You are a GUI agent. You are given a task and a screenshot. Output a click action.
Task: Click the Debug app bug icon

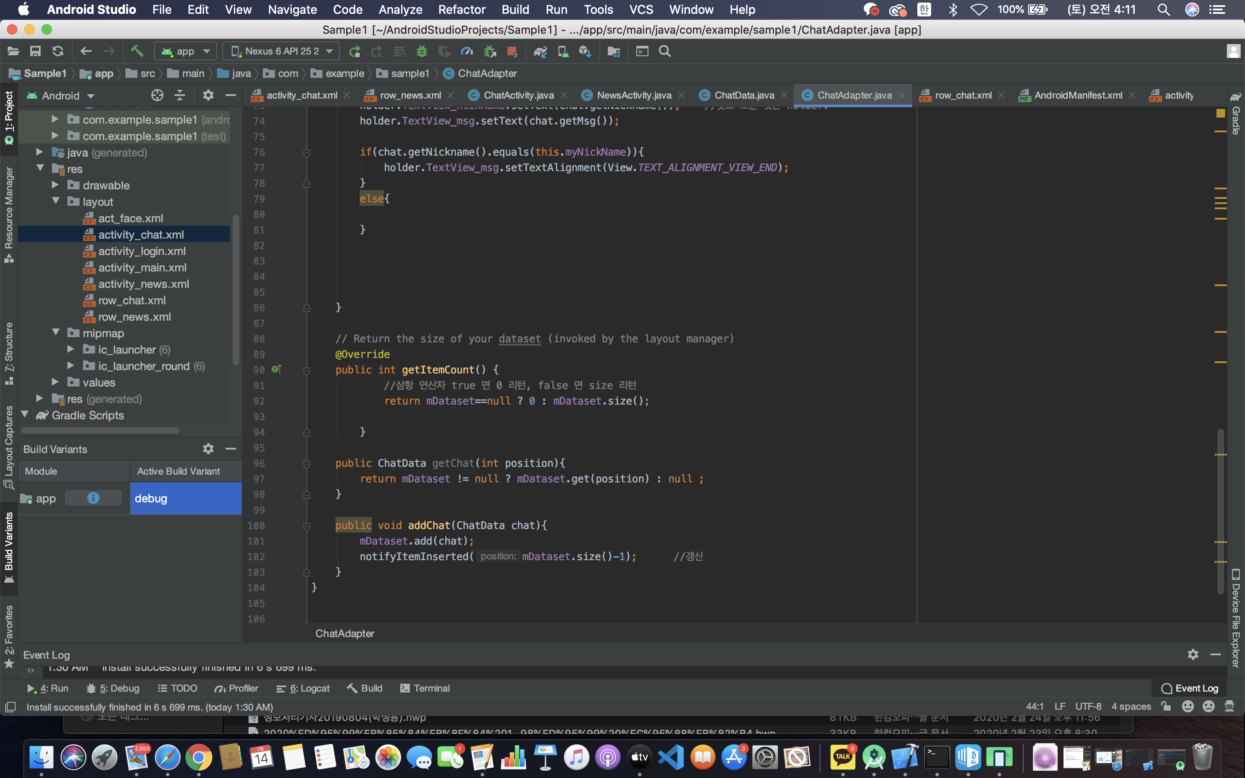(422, 51)
